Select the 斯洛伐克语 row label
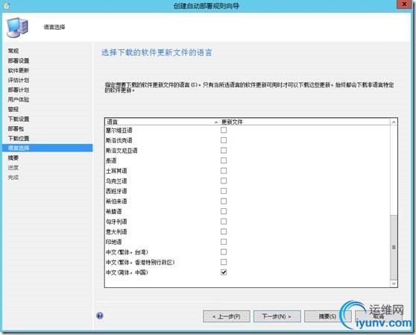The image size is (416, 335). tap(119, 140)
